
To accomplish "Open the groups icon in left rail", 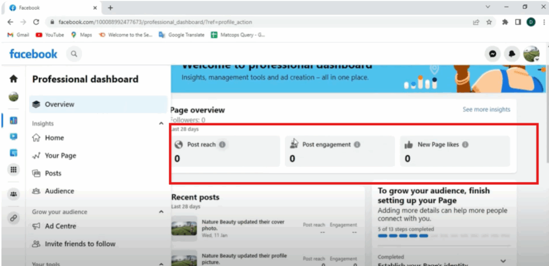I will pyautogui.click(x=13, y=194).
